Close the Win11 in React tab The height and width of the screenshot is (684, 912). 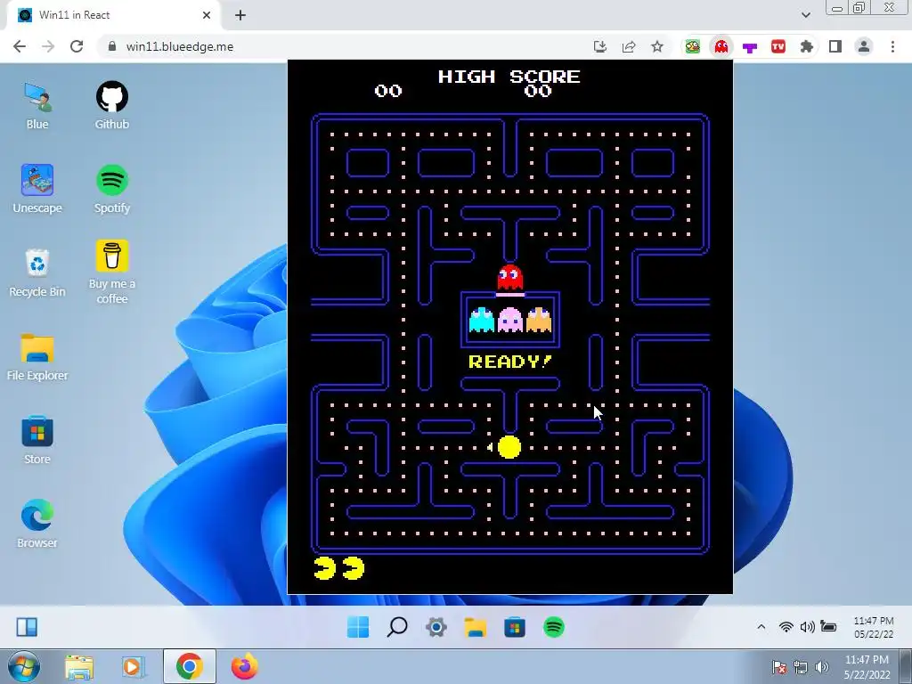[x=207, y=15]
